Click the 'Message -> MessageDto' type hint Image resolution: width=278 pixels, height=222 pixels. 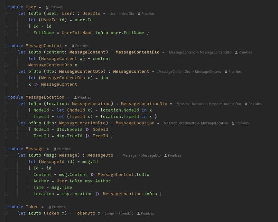142,155
